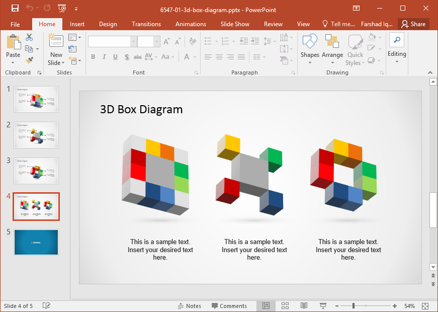Switch to the Transitions tab
This screenshot has width=438, height=312.
(x=146, y=24)
